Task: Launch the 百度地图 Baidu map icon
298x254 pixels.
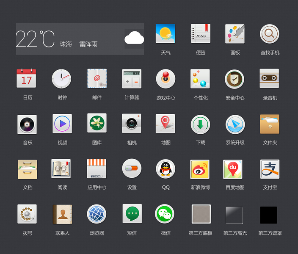Action: click(x=233, y=169)
